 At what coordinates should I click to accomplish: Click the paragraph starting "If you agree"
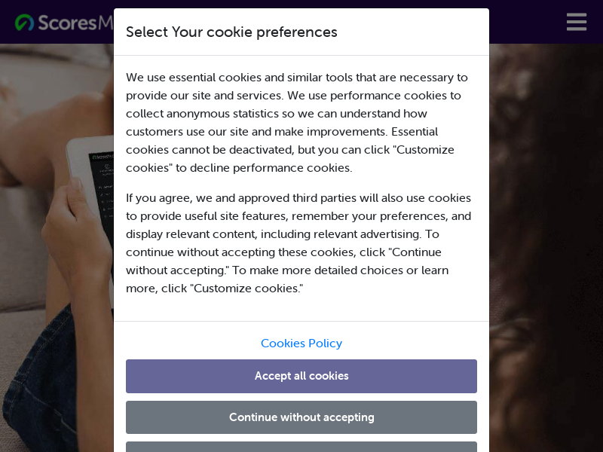[298, 243]
